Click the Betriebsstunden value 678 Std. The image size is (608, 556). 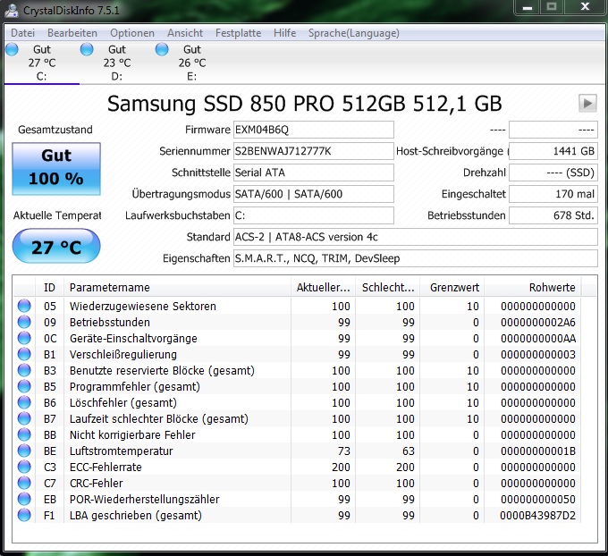pos(553,215)
